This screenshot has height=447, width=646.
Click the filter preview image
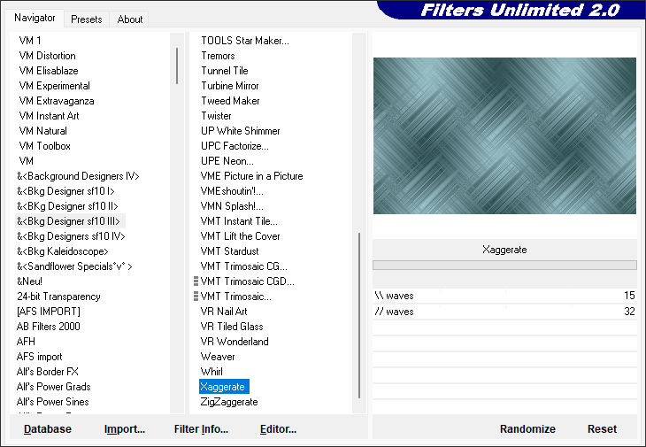[x=504, y=135]
